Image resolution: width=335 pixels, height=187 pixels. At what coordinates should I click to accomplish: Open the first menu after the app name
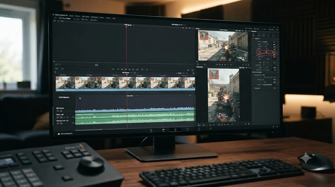pyautogui.click(x=71, y=16)
